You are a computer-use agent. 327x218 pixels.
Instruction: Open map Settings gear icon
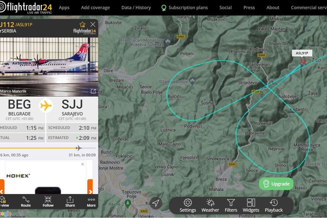[x=188, y=205]
